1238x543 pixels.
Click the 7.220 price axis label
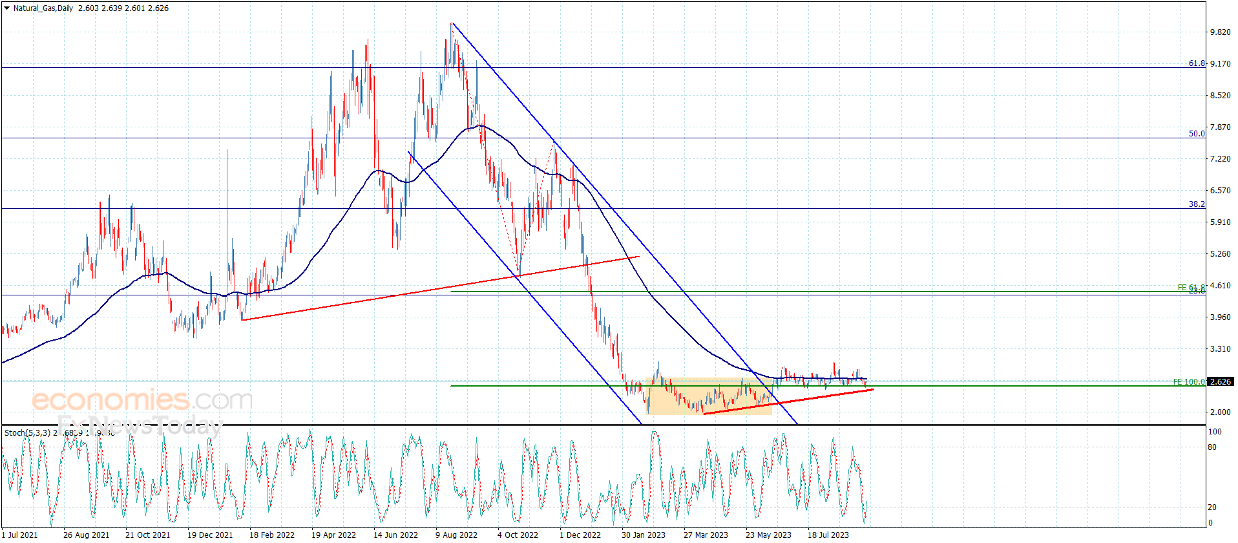(1221, 159)
